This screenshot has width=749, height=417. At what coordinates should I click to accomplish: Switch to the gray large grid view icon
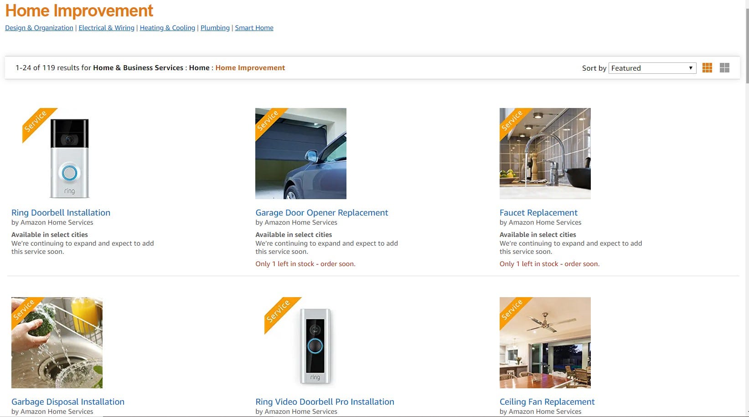click(x=724, y=68)
